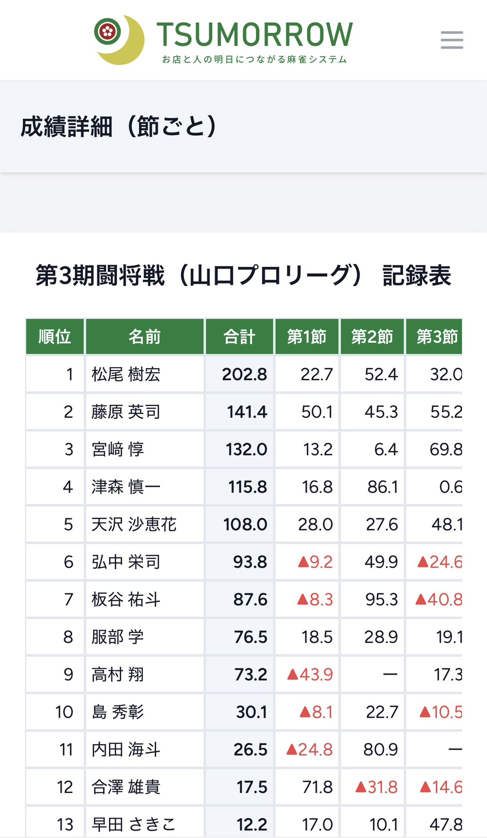The height and width of the screenshot is (838, 487).
Task: Click player name 藤原 英司
Action: pyautogui.click(x=126, y=412)
